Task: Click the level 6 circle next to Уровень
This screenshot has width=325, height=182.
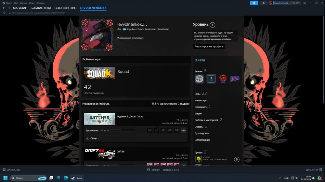Action: click(x=212, y=25)
